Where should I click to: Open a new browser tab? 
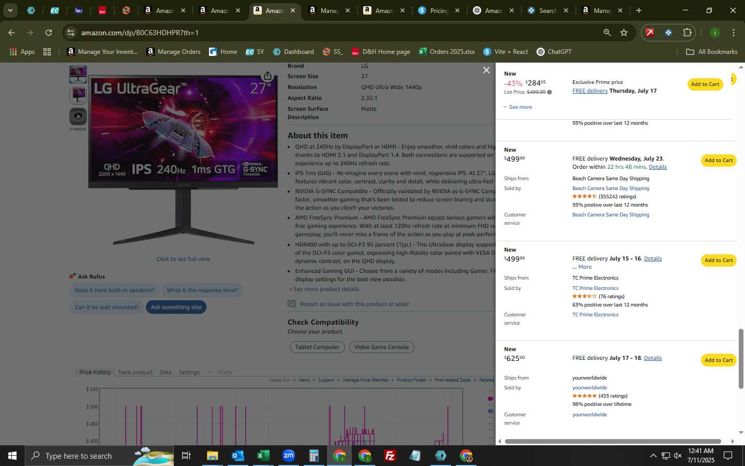639,10
